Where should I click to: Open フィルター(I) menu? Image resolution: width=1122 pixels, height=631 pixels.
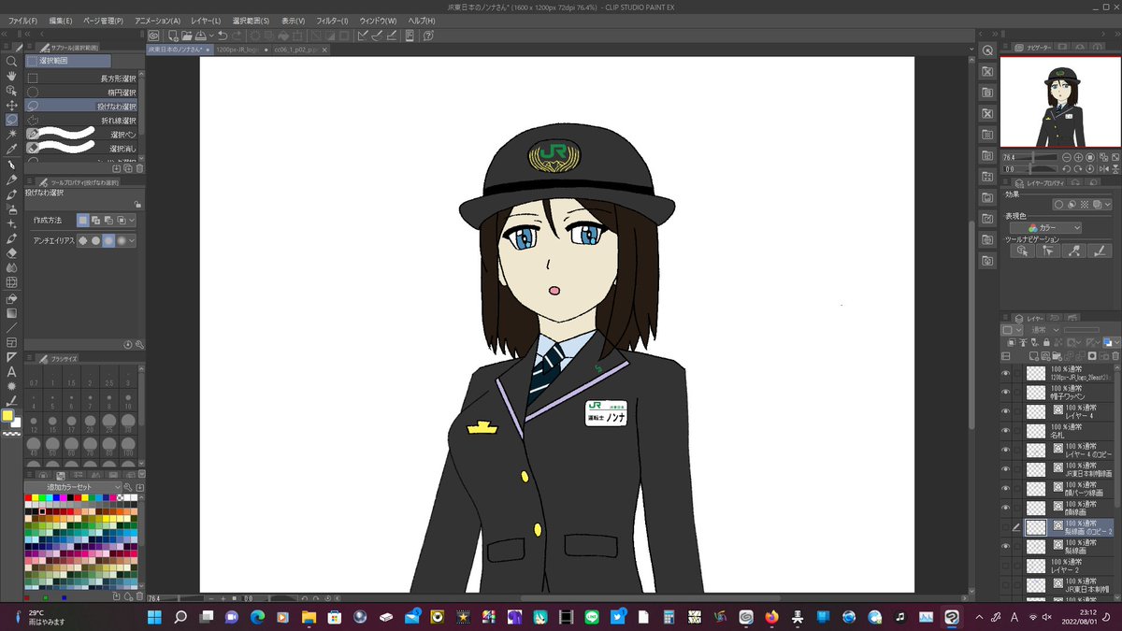pyautogui.click(x=332, y=21)
